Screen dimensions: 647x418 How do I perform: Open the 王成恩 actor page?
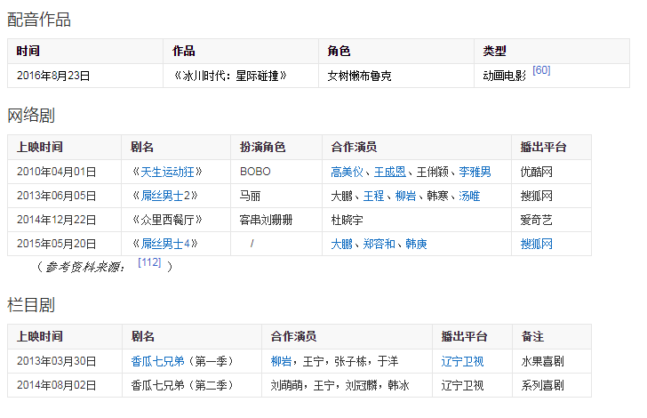tap(389, 172)
